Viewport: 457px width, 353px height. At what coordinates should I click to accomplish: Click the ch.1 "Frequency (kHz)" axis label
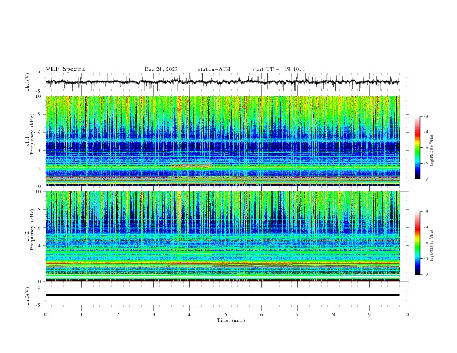click(x=33, y=134)
